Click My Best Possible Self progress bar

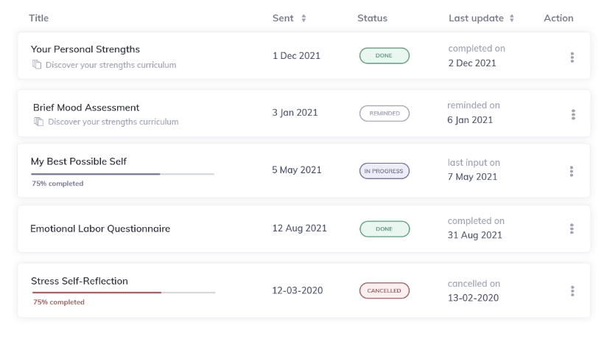pos(122,174)
